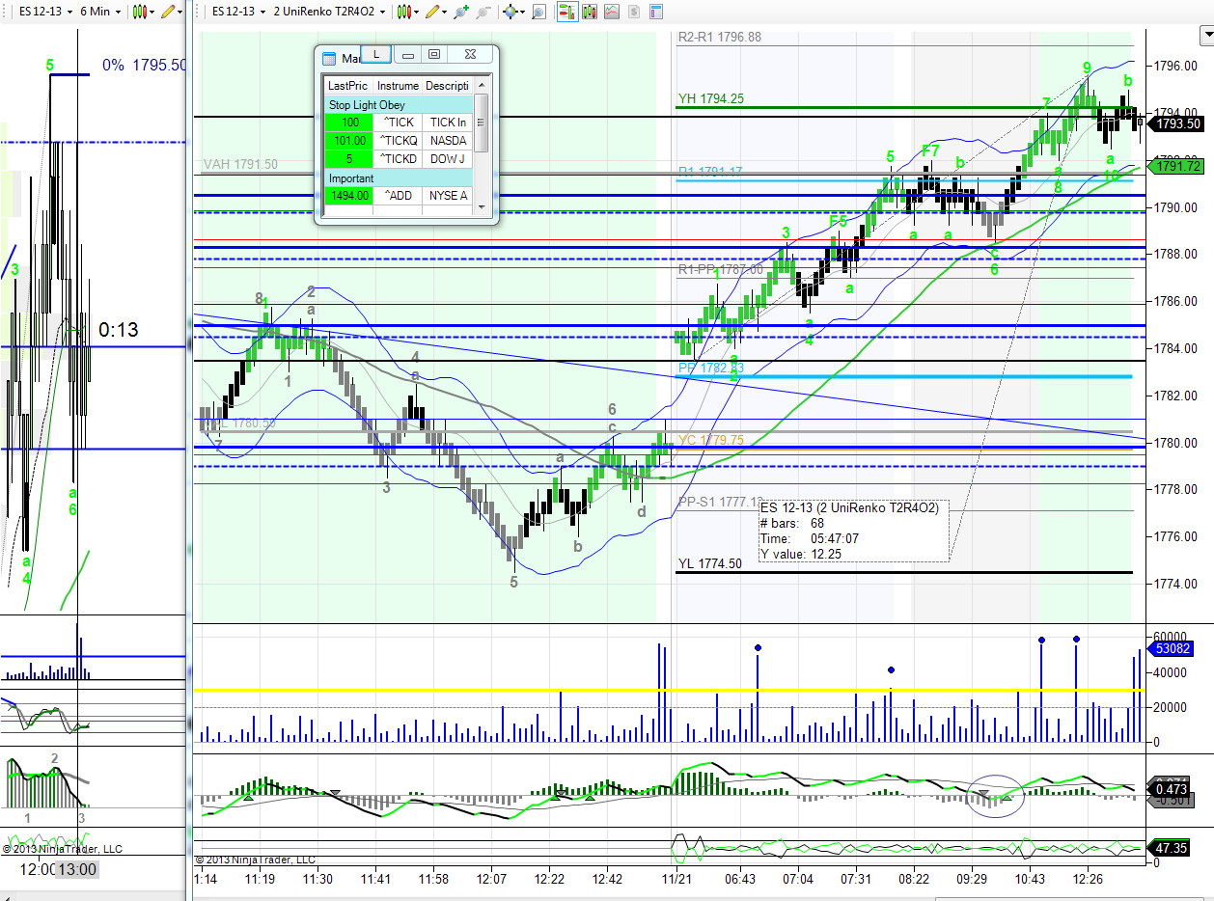
Task: Click the 12:26 time axis label
Action: pyautogui.click(x=1088, y=879)
